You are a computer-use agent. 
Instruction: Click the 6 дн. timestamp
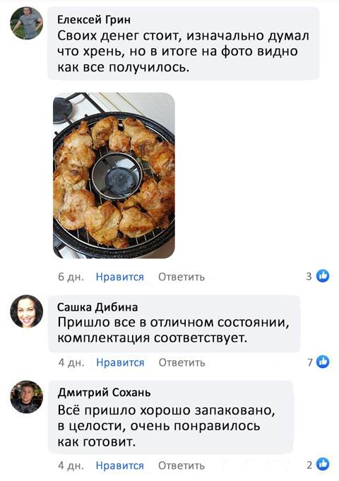point(71,277)
